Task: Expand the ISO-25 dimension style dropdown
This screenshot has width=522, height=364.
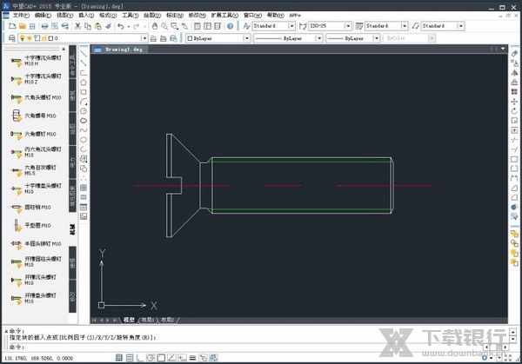Action: coord(348,26)
